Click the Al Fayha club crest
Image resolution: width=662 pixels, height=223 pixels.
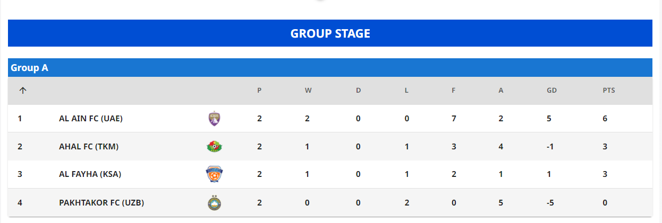tap(214, 174)
